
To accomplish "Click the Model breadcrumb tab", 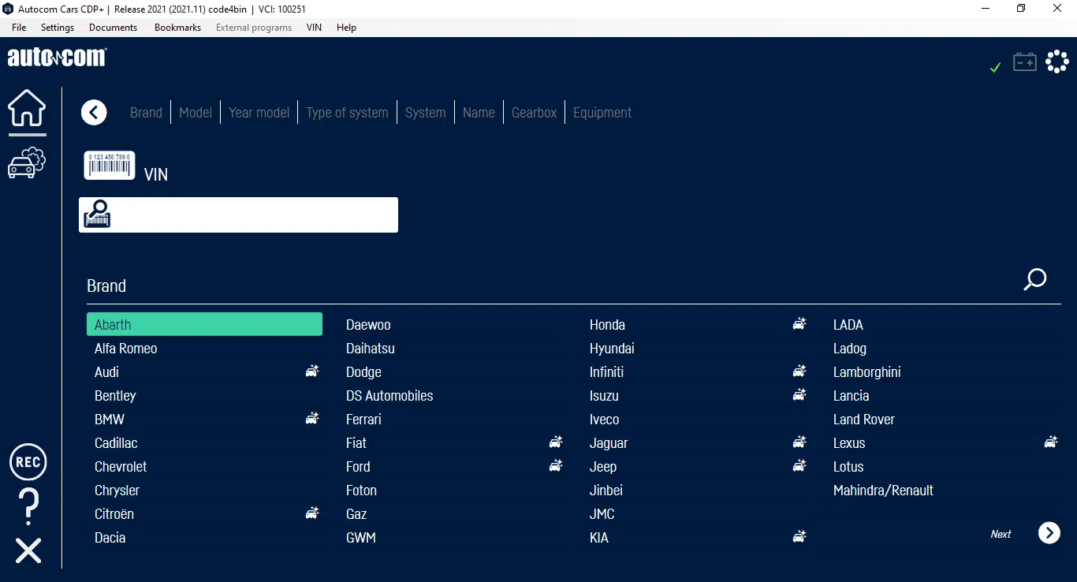I will [195, 113].
